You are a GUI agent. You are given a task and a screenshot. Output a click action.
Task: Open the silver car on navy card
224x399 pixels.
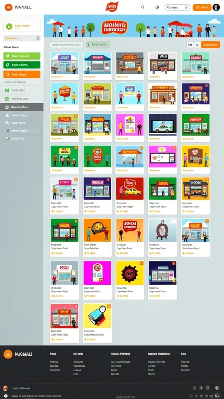point(163,128)
